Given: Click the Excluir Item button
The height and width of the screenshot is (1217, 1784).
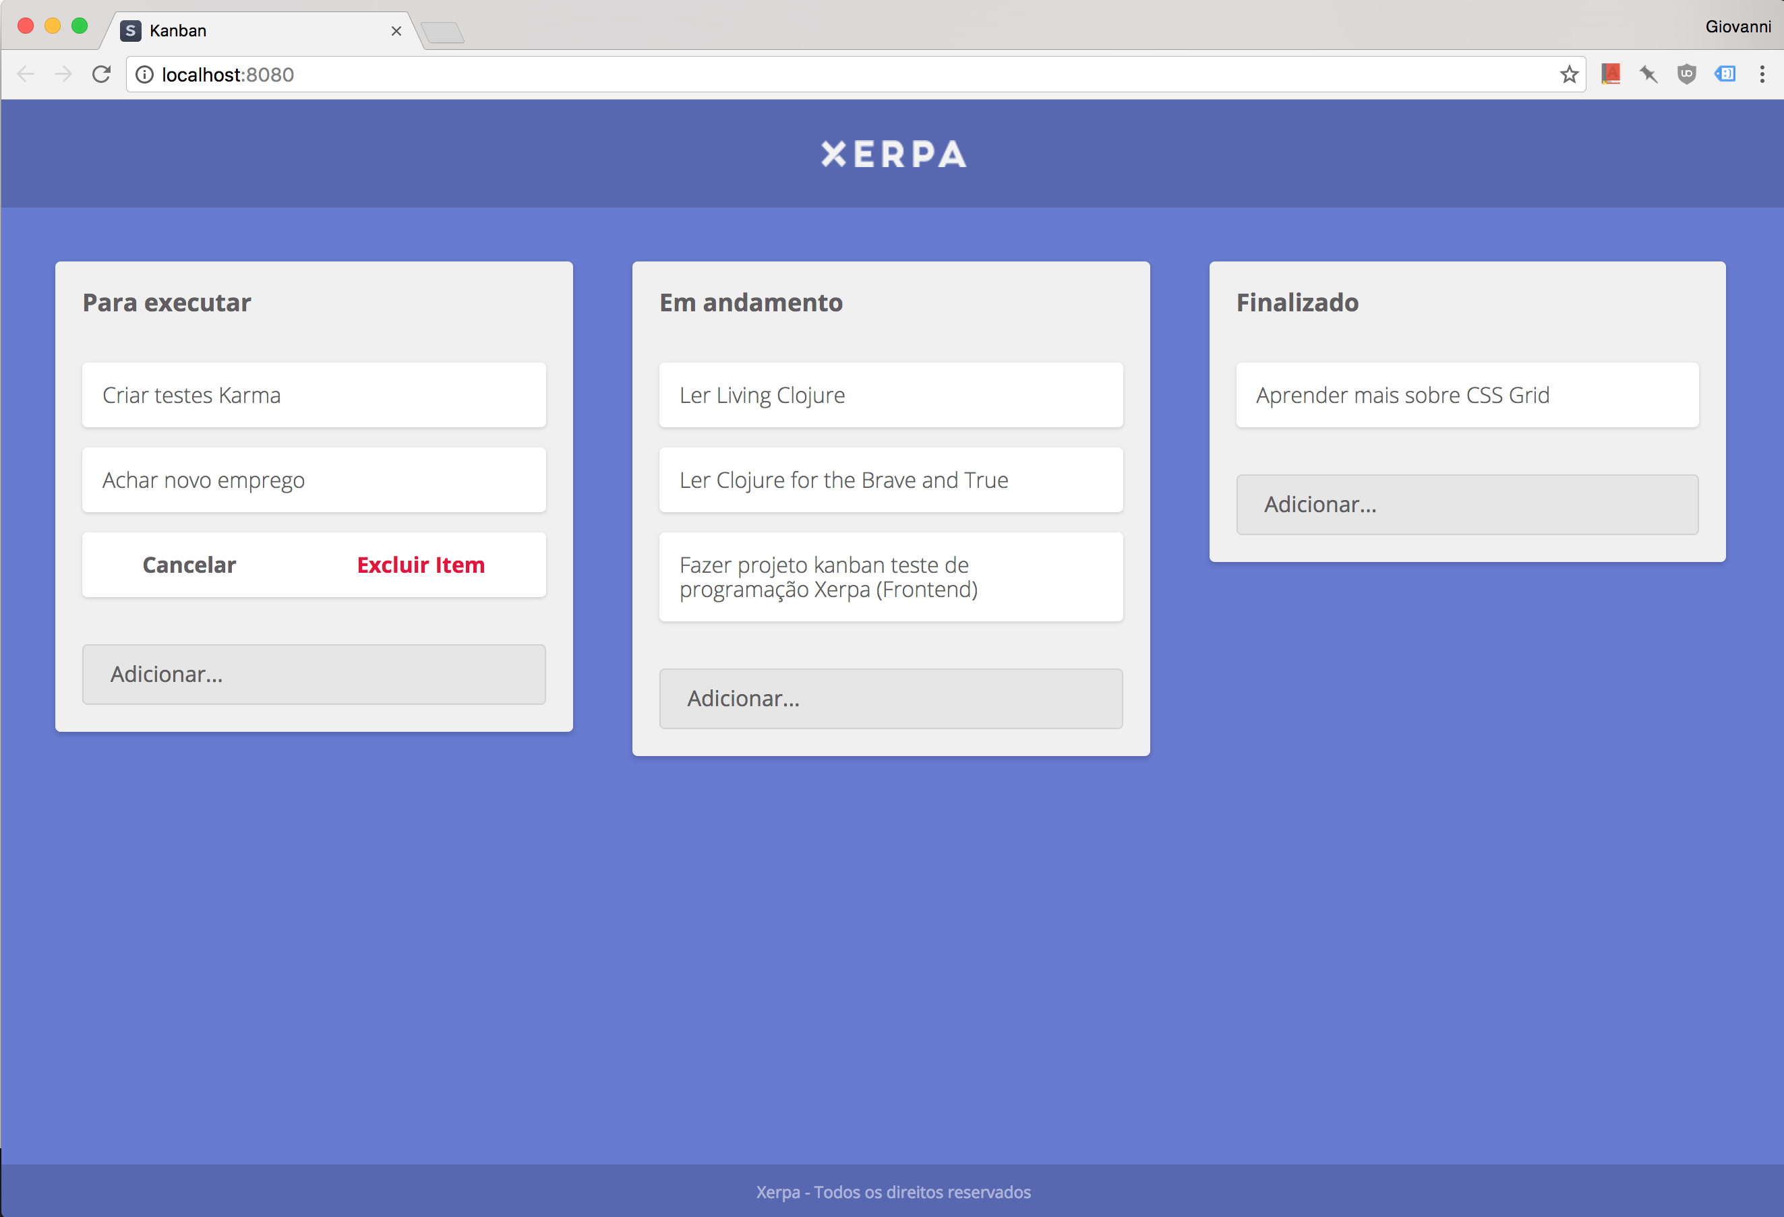Looking at the screenshot, I should tap(421, 565).
